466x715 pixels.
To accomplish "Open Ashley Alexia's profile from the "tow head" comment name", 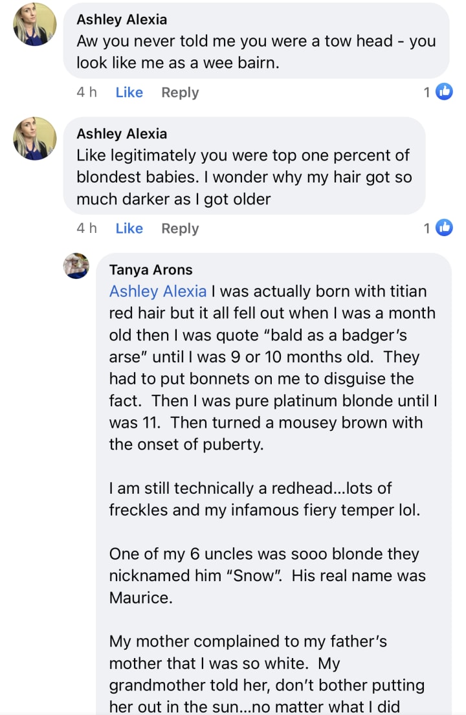I will [x=122, y=19].
